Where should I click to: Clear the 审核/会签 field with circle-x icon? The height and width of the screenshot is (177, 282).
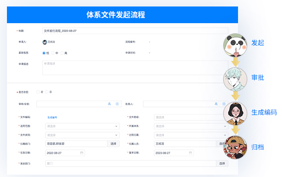[x=117, y=104]
